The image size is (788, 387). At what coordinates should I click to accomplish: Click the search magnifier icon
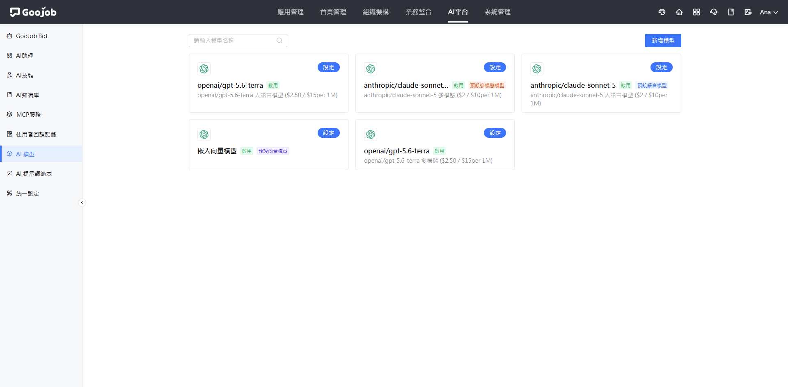point(279,41)
